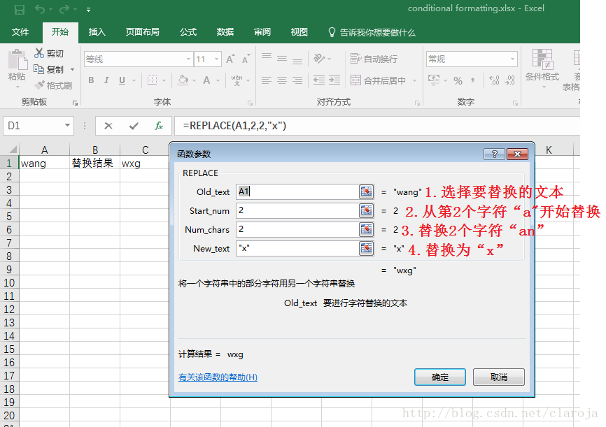Screen dimensions: 606x427
Task: Click the decrease indent icon
Action: pyautogui.click(x=319, y=80)
